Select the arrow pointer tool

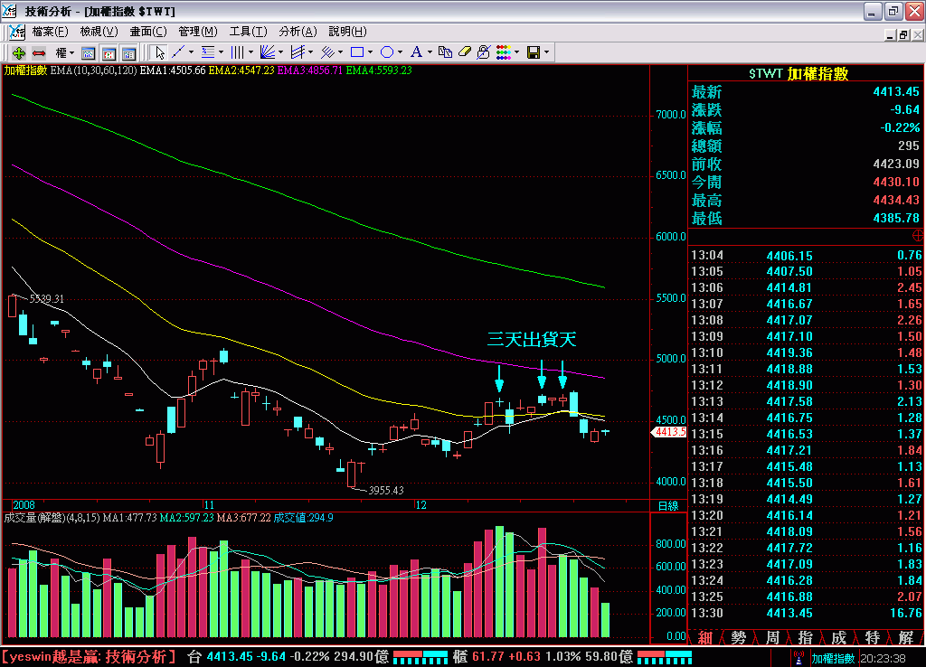pyautogui.click(x=159, y=52)
